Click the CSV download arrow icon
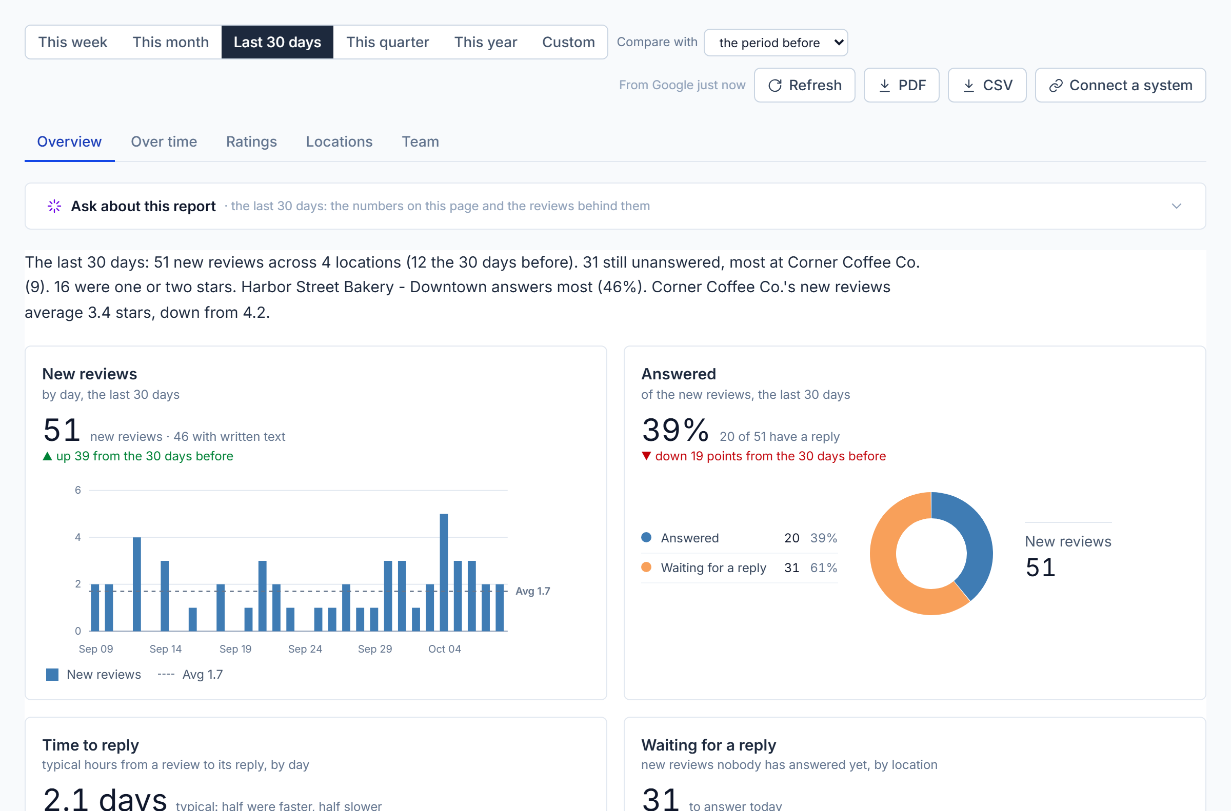This screenshot has height=811, width=1231. point(969,85)
